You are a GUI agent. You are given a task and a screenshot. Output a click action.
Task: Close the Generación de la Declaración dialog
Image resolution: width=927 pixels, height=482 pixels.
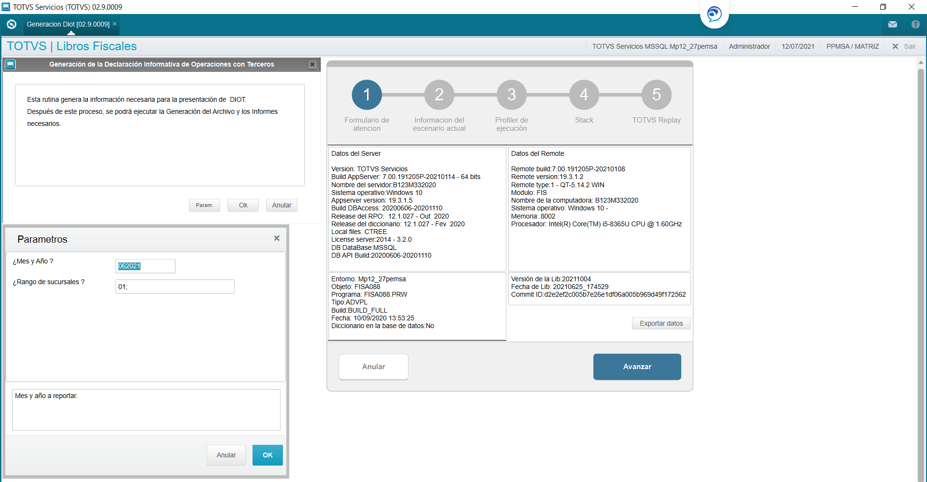click(x=312, y=65)
